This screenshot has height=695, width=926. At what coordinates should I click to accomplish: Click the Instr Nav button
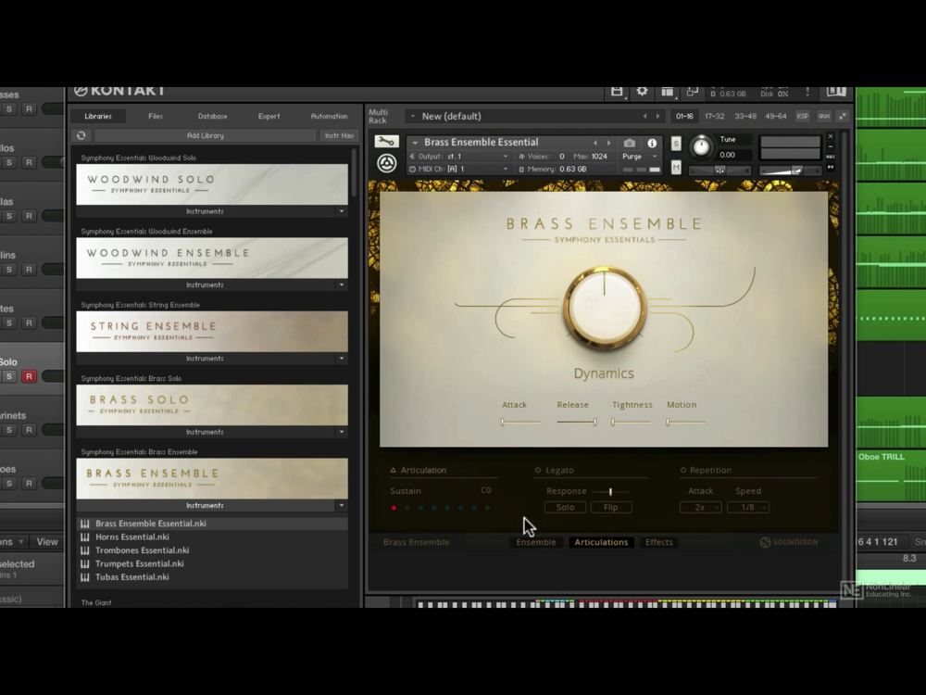[x=339, y=135]
